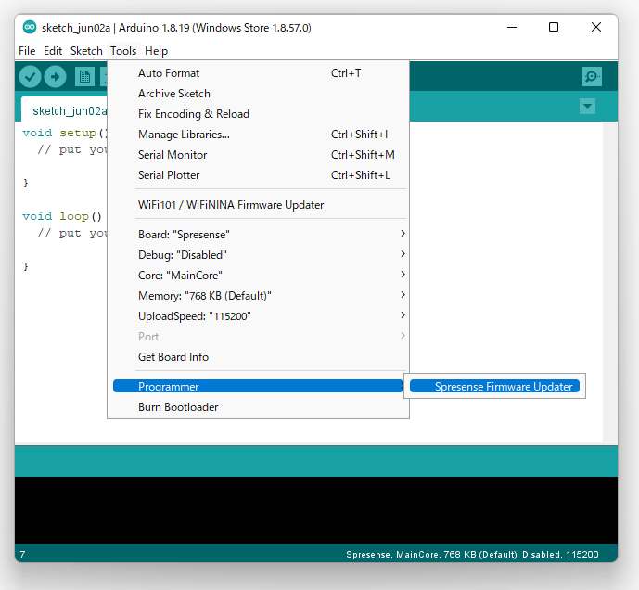Click Get Board Info
The width and height of the screenshot is (639, 590).
pyautogui.click(x=173, y=357)
